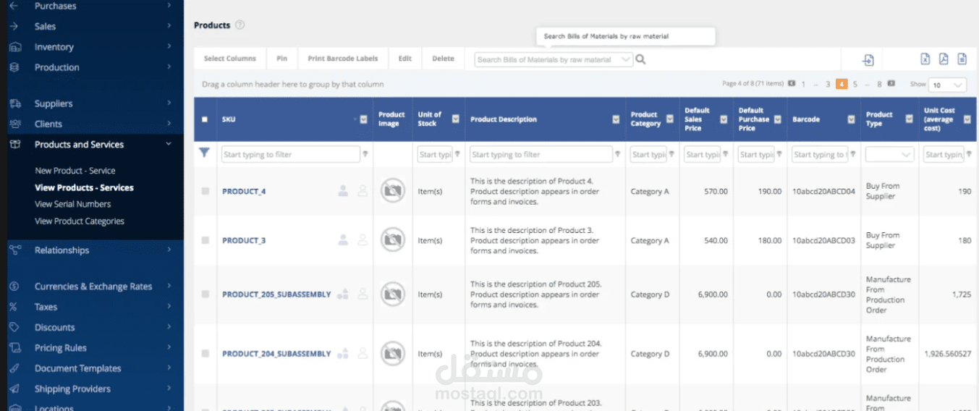Click the Production stack icon in sidebar

14,67
